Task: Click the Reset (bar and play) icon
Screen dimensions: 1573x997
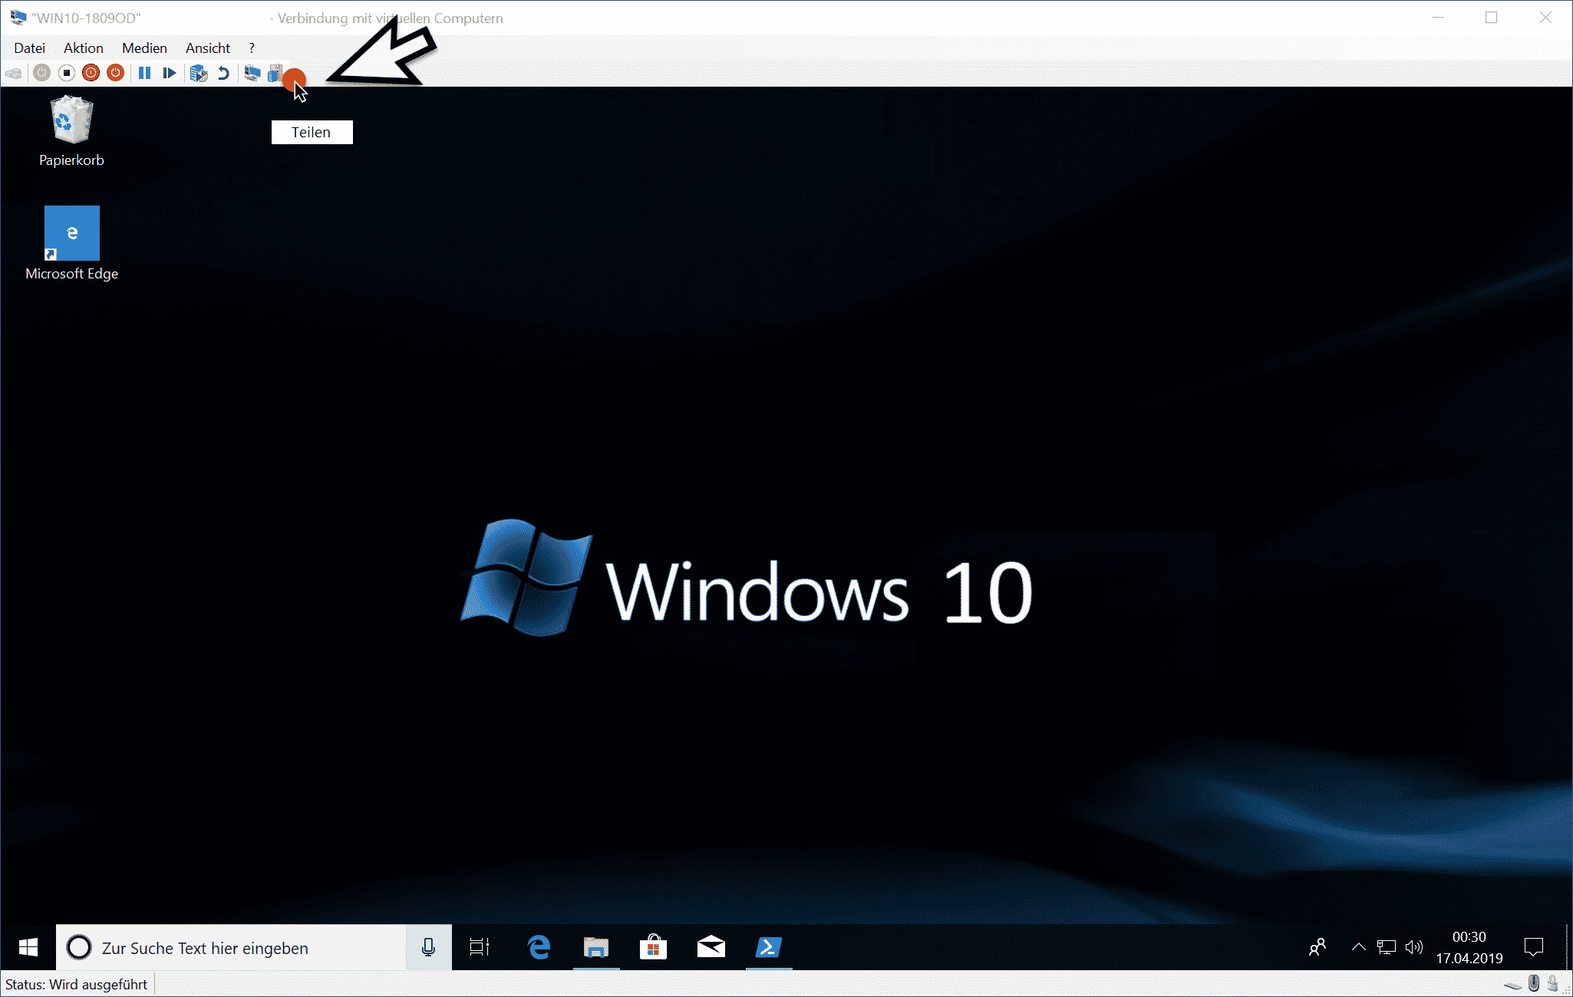Action: click(x=169, y=73)
